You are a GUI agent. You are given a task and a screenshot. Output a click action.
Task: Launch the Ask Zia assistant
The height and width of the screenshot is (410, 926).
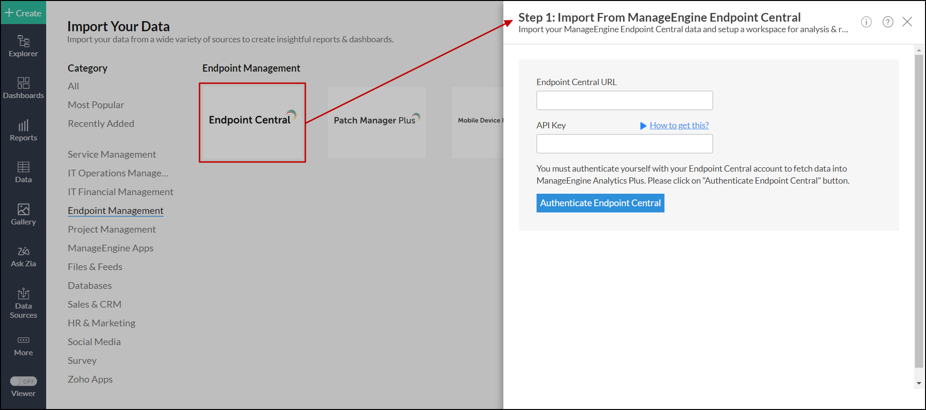pyautogui.click(x=23, y=256)
